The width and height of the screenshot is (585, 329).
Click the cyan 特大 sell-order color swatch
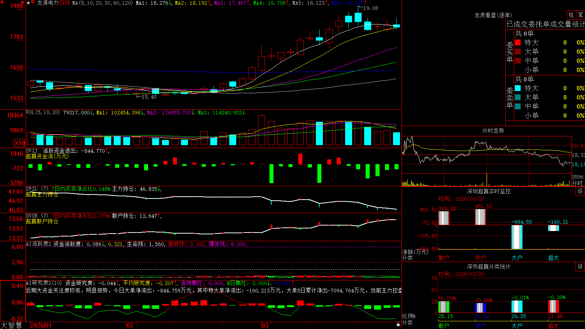pos(518,88)
